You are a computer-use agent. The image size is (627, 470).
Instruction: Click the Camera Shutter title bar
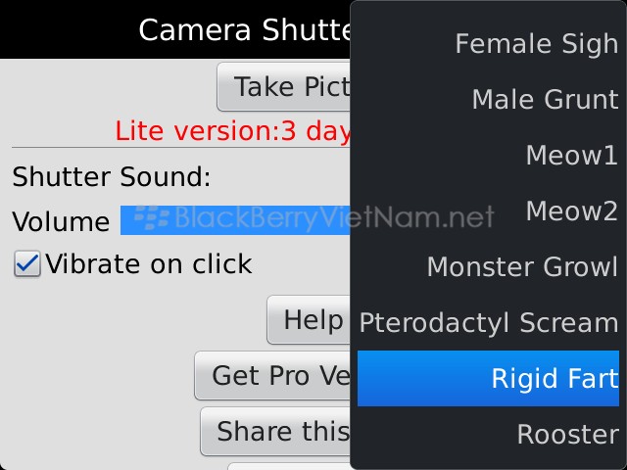243,30
